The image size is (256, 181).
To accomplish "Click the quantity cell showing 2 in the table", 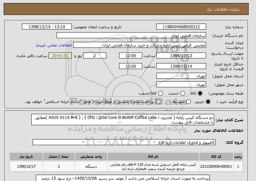I will click(x=59, y=166).
